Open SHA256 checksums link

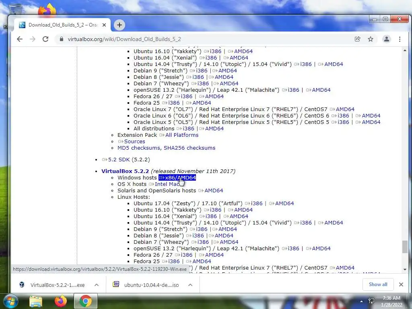click(190, 148)
